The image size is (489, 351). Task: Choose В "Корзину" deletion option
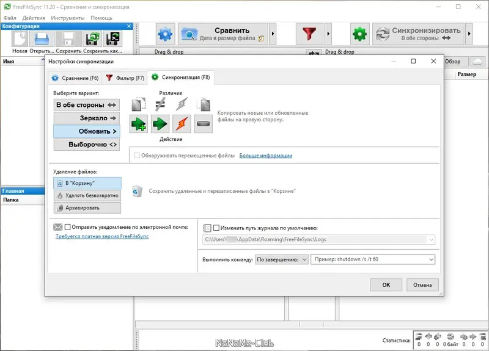tap(87, 183)
